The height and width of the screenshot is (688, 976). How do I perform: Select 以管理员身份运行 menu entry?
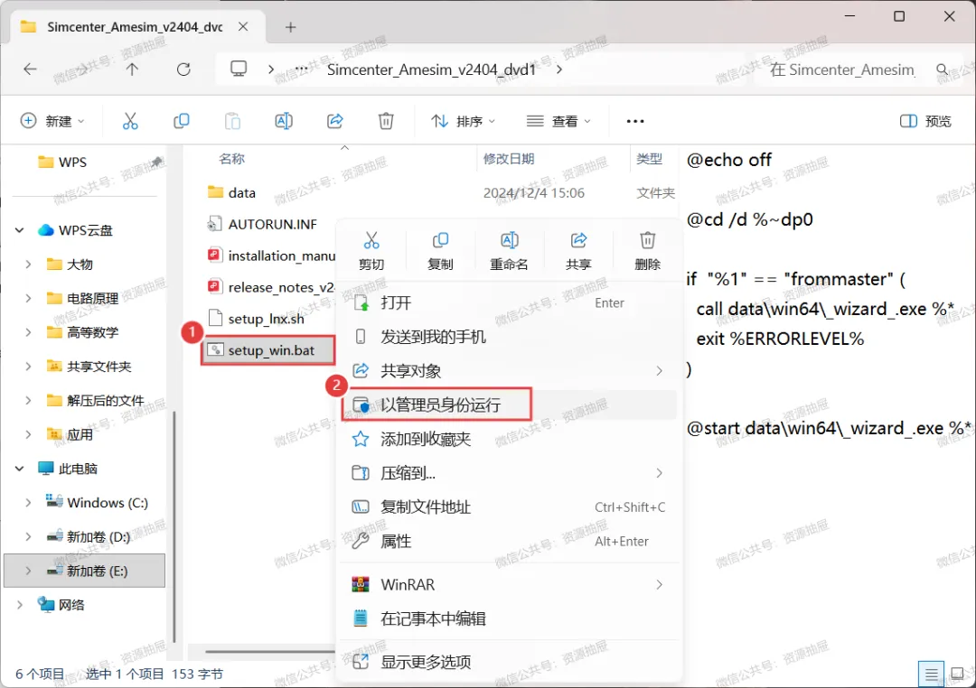(509, 405)
